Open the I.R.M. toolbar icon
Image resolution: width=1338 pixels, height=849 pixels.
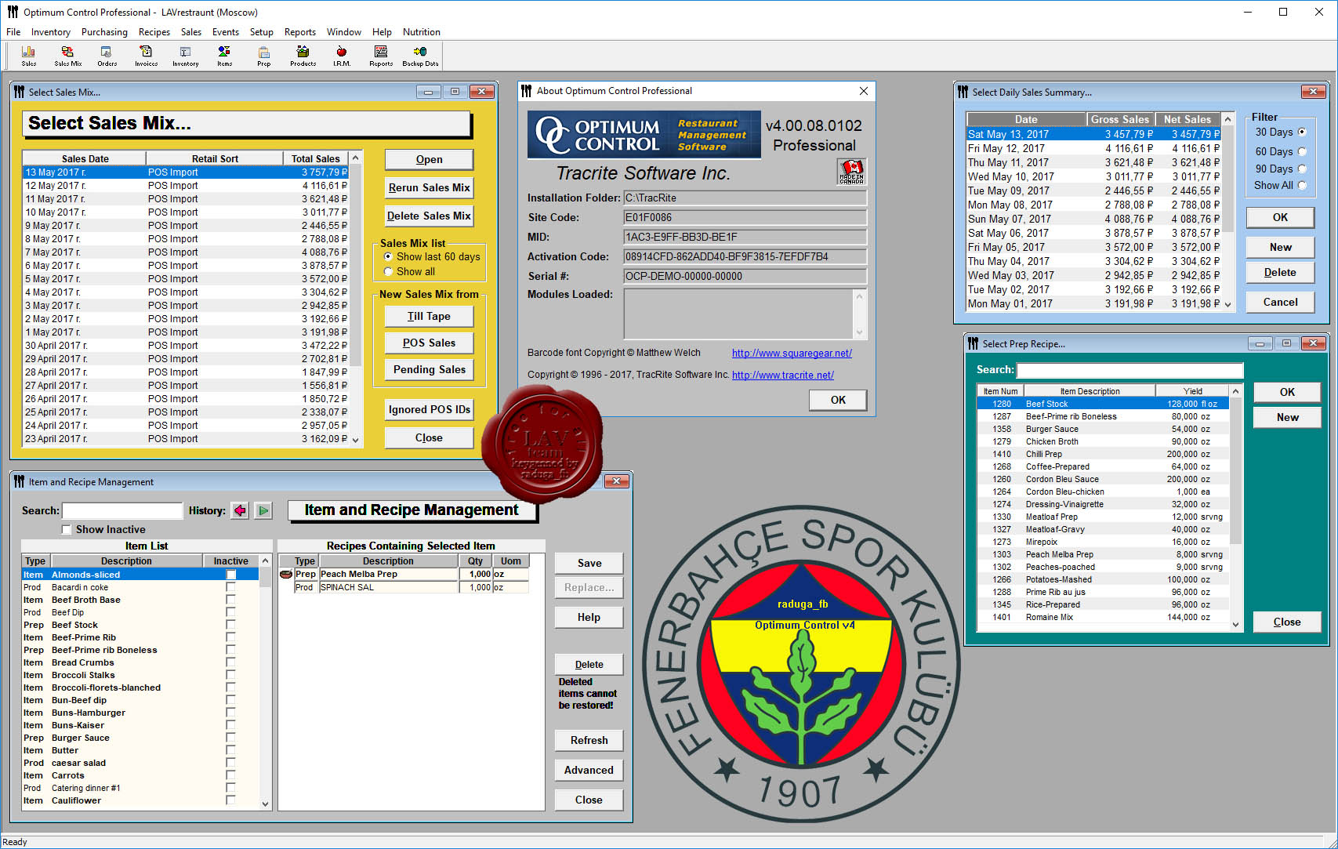click(x=342, y=56)
